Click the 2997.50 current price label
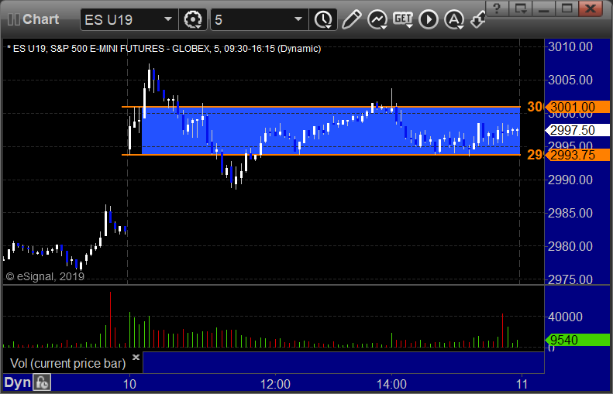The height and width of the screenshot is (394, 613). [x=577, y=130]
